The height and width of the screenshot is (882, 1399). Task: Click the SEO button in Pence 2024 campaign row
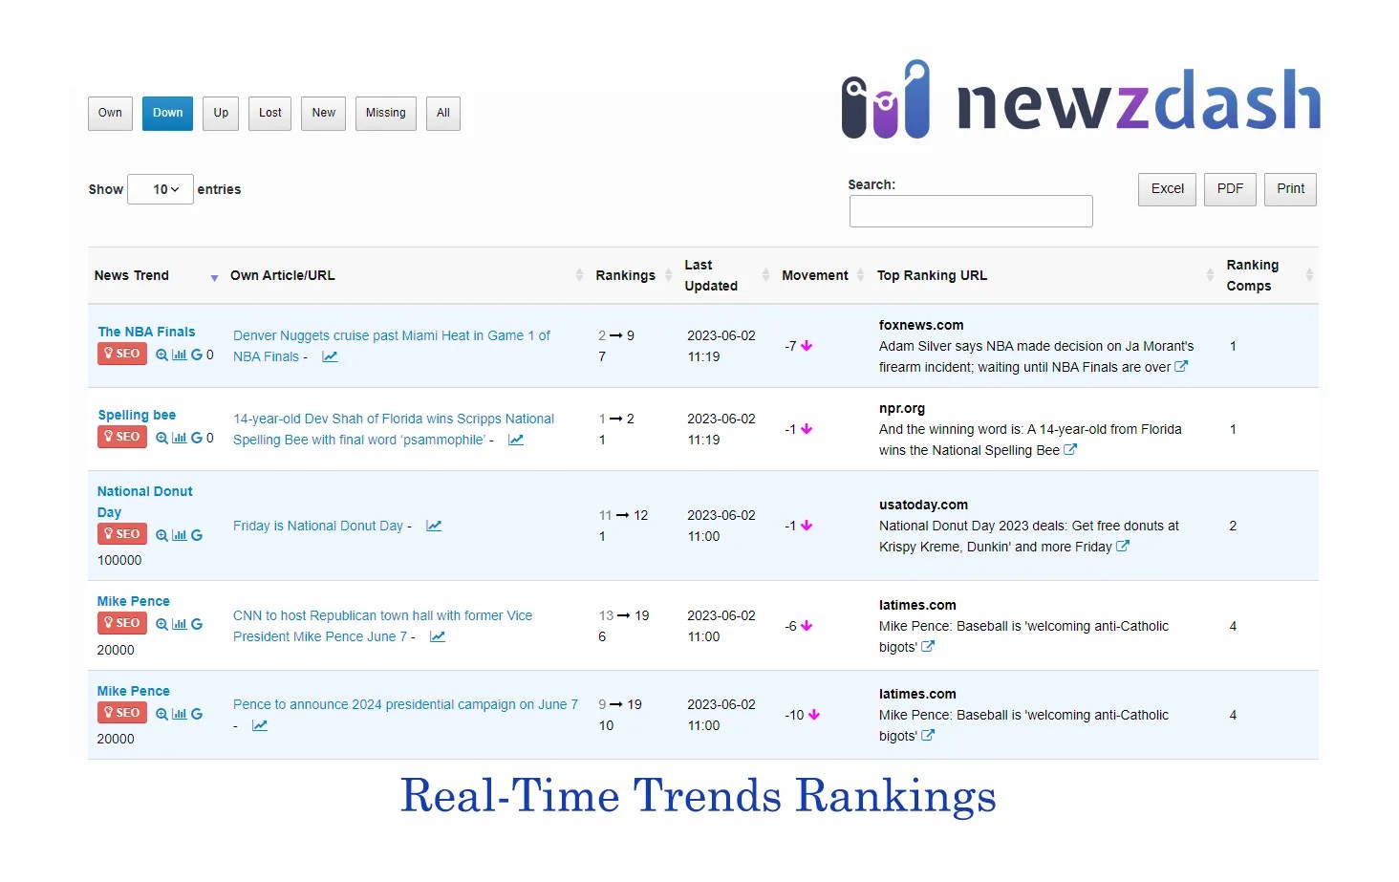[x=122, y=713]
